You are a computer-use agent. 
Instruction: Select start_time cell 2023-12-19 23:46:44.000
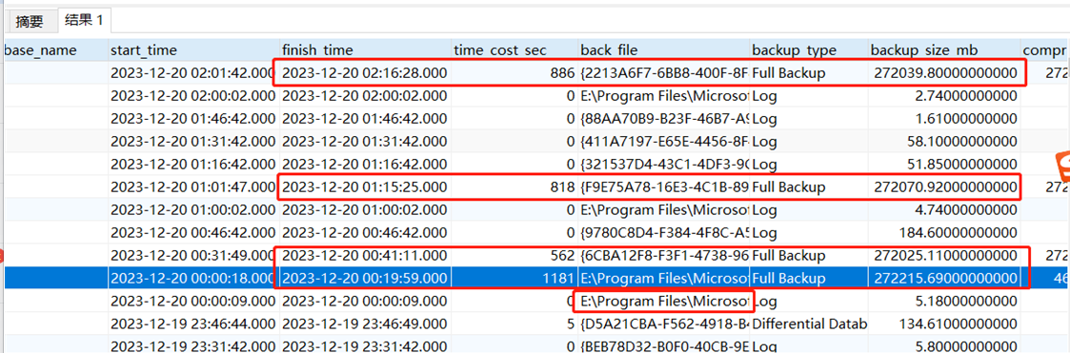[193, 324]
